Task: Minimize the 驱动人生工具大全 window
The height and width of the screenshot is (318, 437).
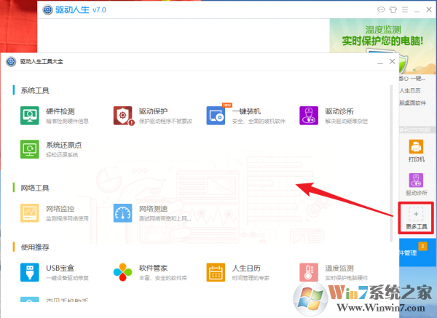Action: coord(380,62)
